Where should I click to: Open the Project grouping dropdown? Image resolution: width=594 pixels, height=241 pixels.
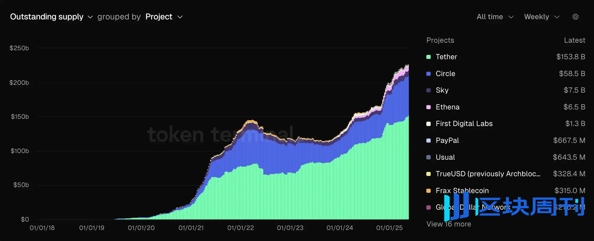coord(164,17)
